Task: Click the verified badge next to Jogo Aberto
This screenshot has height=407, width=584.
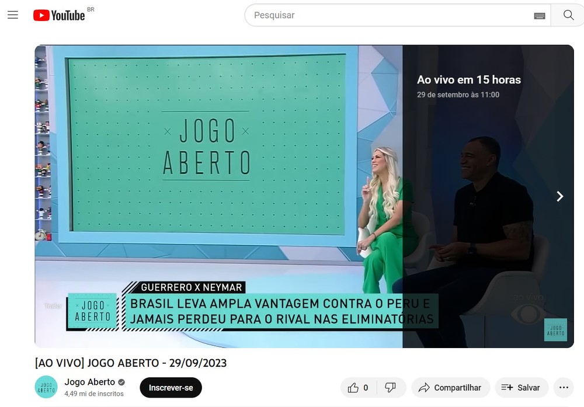Action: pyautogui.click(x=121, y=381)
